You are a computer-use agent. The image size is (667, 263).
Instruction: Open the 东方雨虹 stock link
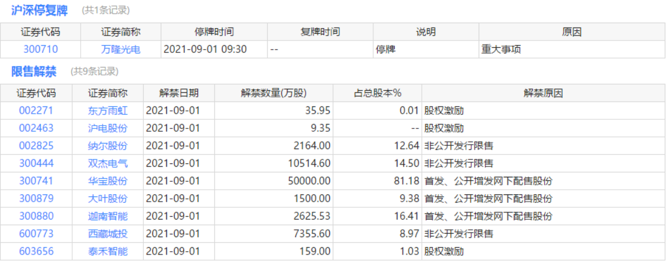108,111
